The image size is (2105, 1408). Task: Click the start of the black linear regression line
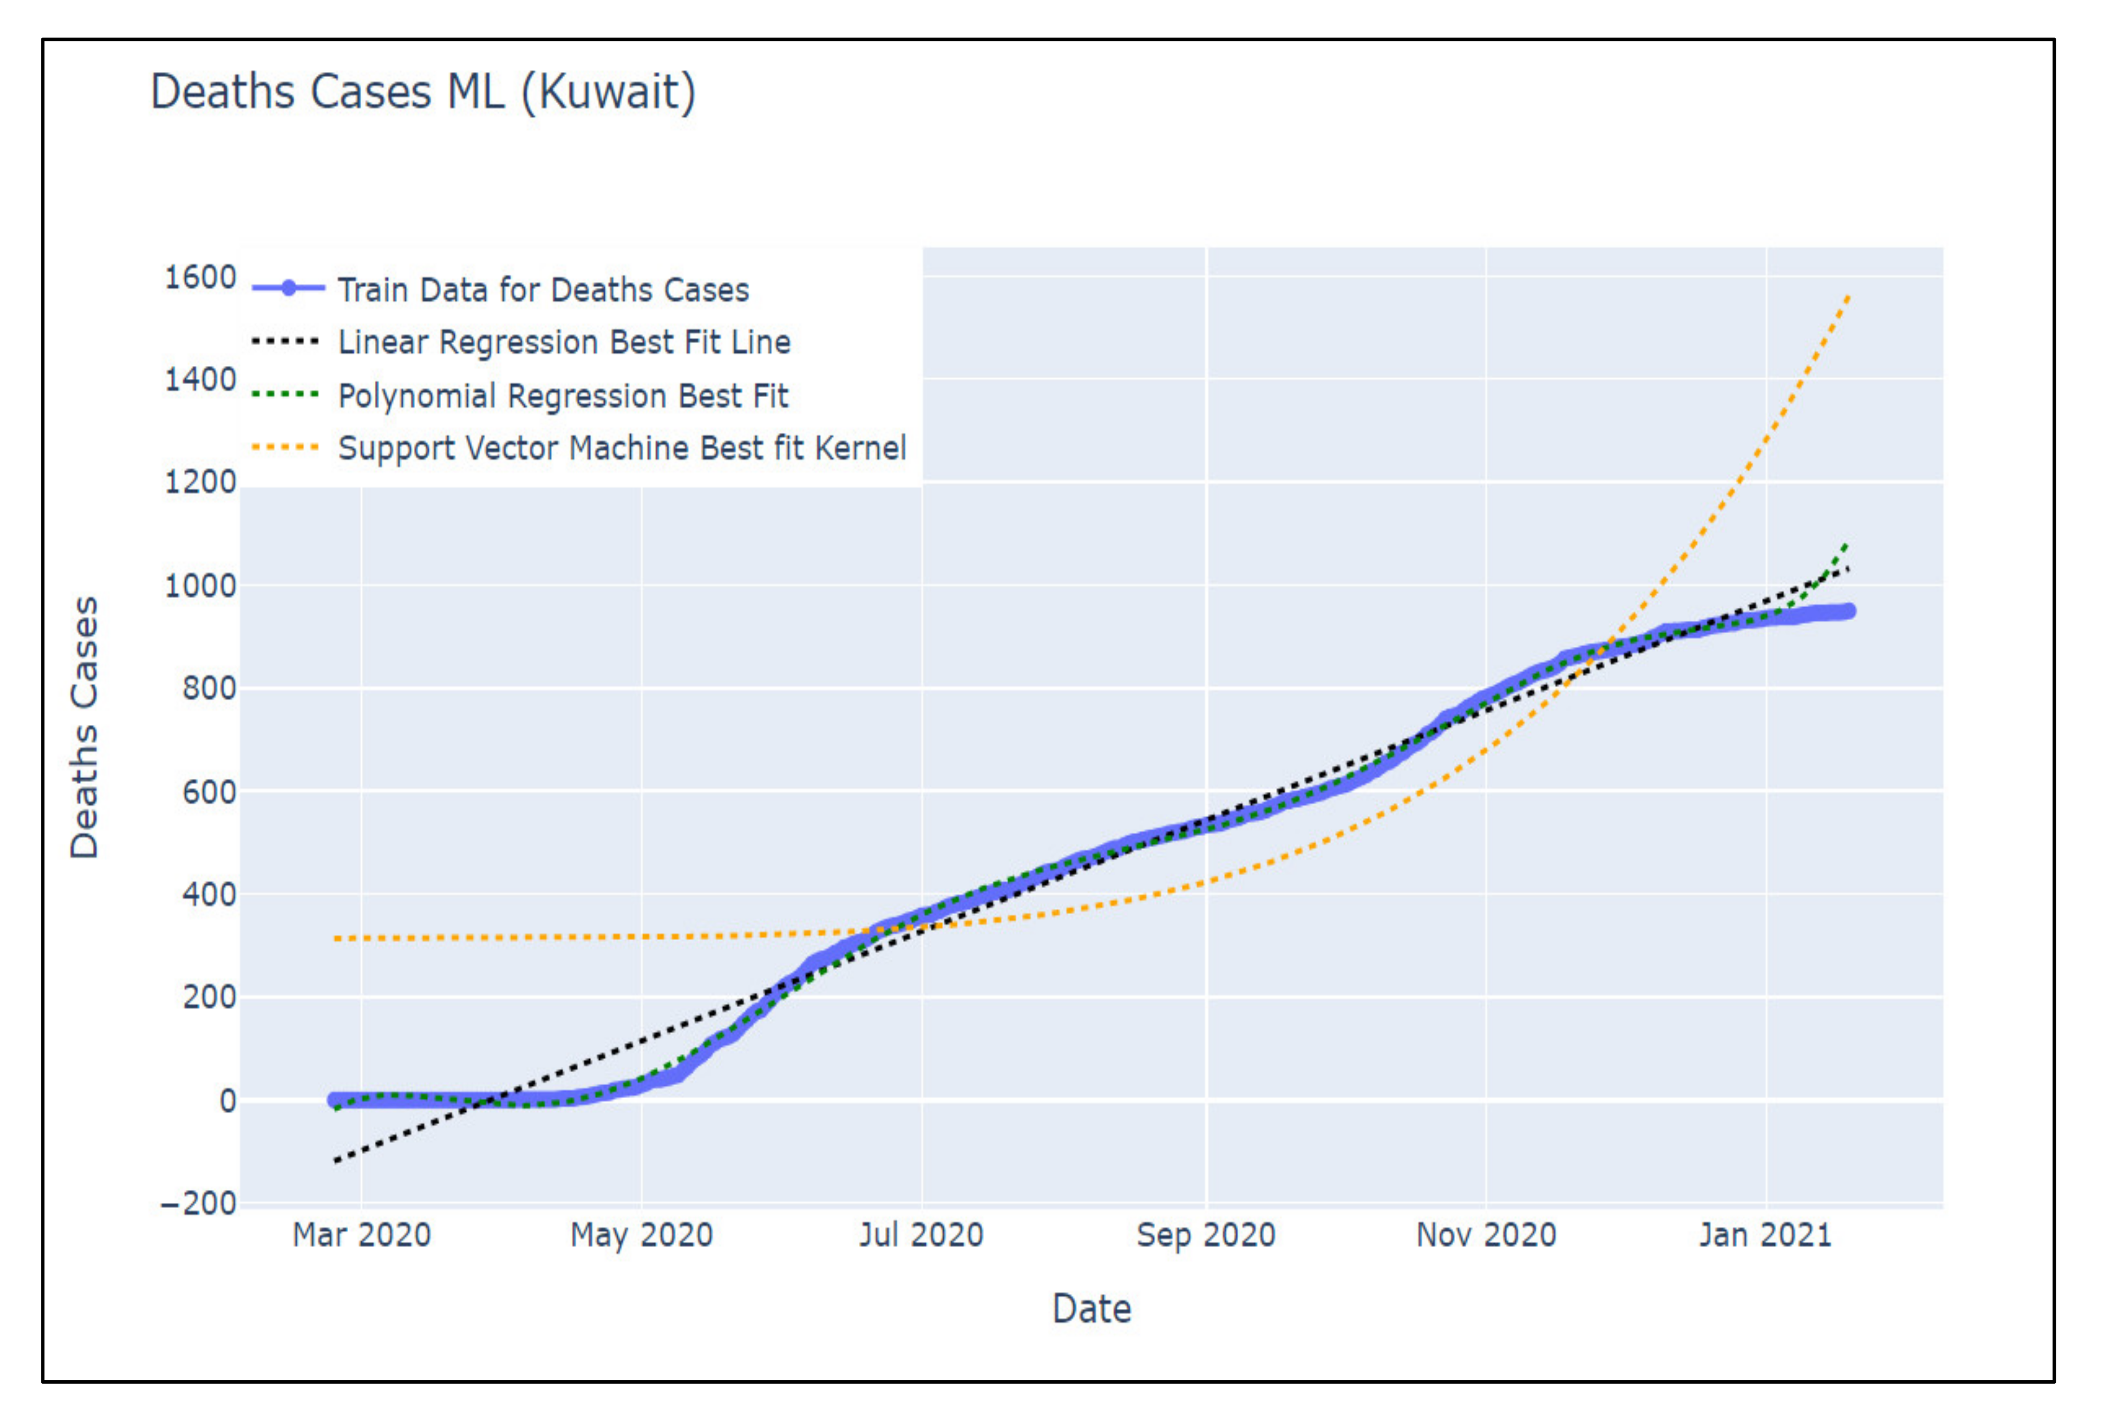point(336,1161)
